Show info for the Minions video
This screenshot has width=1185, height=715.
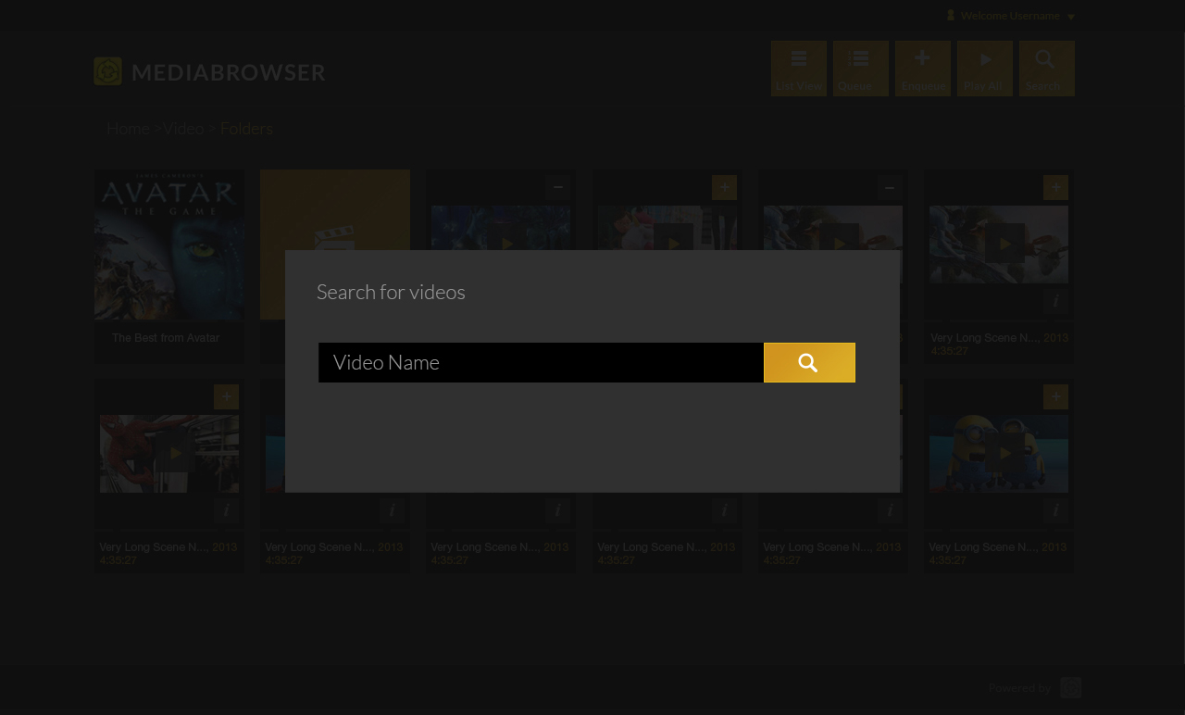point(1055,510)
